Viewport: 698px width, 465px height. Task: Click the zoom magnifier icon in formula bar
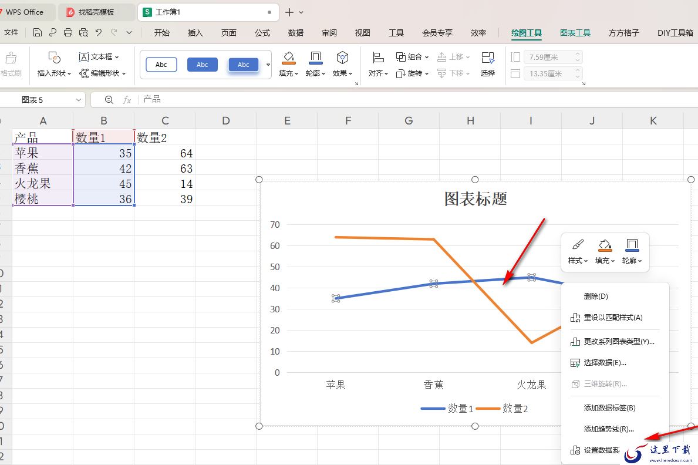(x=109, y=100)
